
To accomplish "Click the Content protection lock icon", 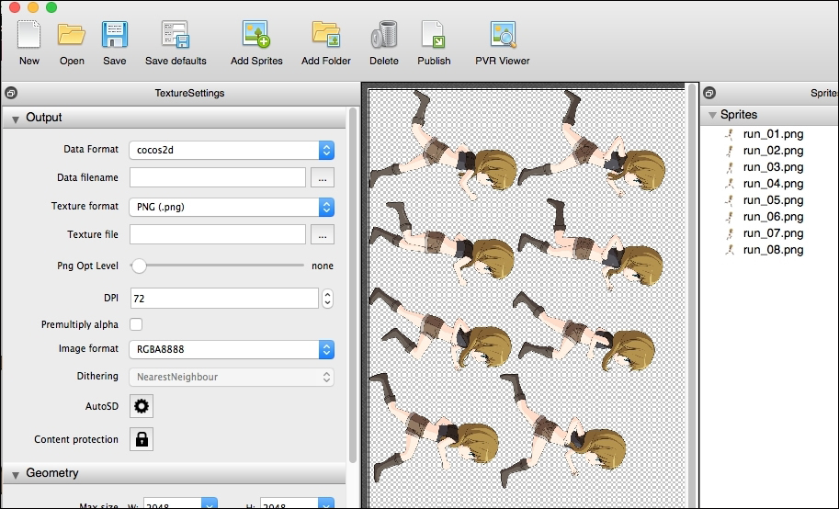I will tap(142, 439).
